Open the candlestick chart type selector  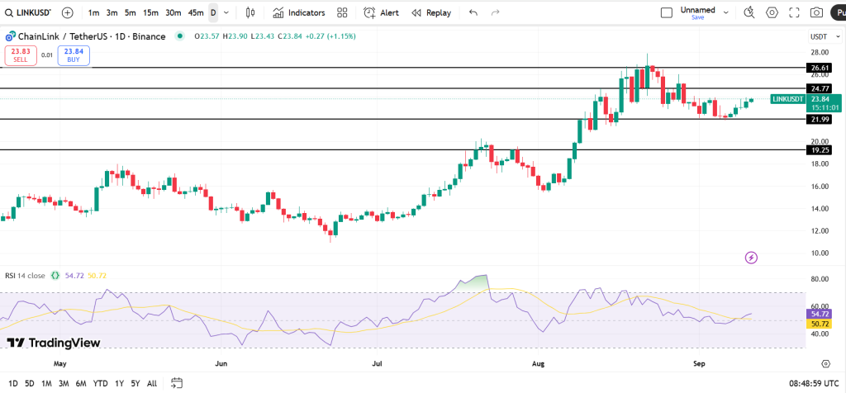pyautogui.click(x=250, y=12)
